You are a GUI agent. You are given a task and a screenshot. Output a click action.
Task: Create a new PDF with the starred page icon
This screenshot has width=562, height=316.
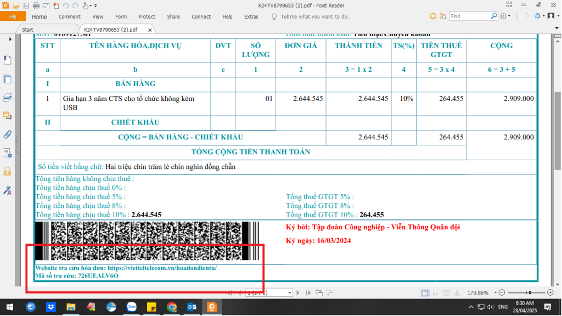pos(56,5)
